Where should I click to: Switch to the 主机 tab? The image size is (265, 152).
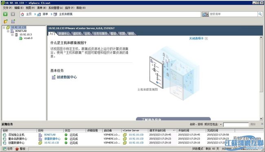(87, 33)
